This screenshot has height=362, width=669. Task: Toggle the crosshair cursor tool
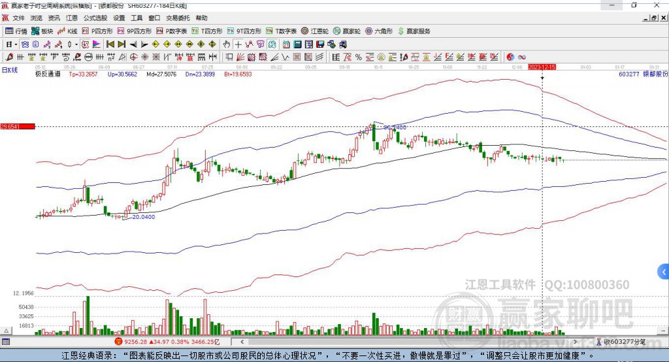coord(238,44)
